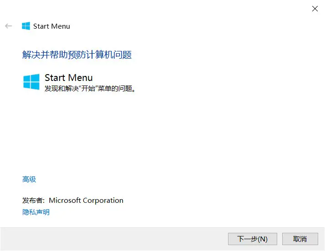Go back using the left arrow

[x=9, y=26]
